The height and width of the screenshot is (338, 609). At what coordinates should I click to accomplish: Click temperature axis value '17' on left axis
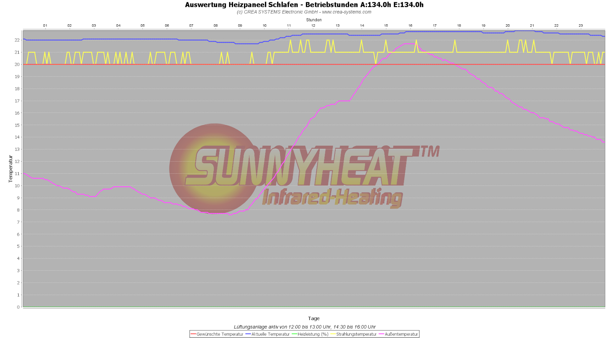coord(17,101)
